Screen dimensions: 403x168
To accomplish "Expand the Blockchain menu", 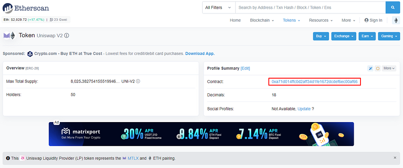I will pos(262,20).
